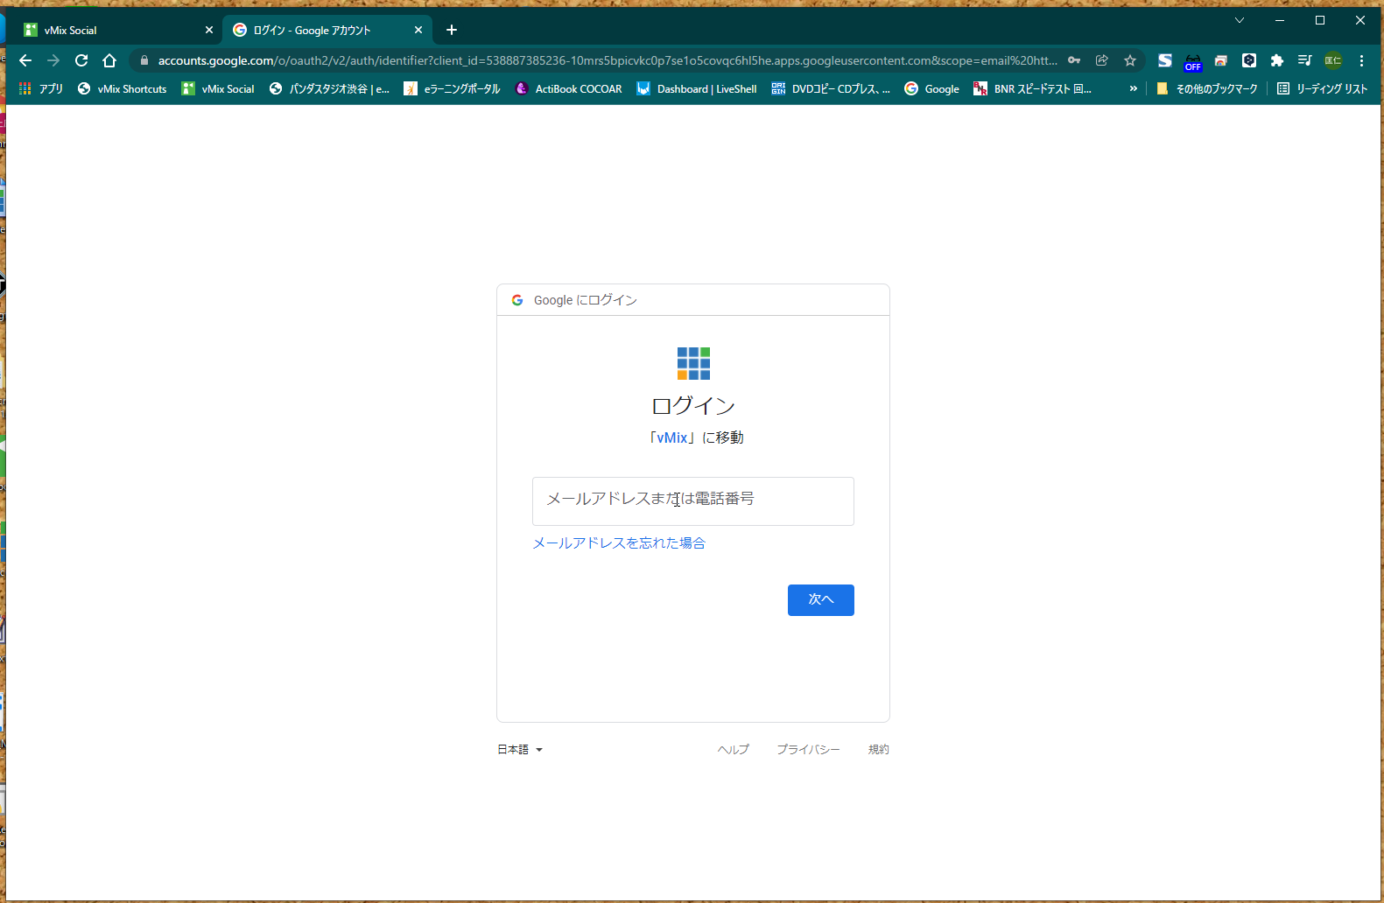Screen dimensions: 1384x903
Task: Open the プライバシー link
Action: coord(808,750)
